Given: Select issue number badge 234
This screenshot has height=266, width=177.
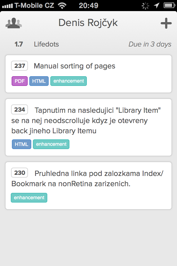Looking at the screenshot, I should tap(19, 110).
